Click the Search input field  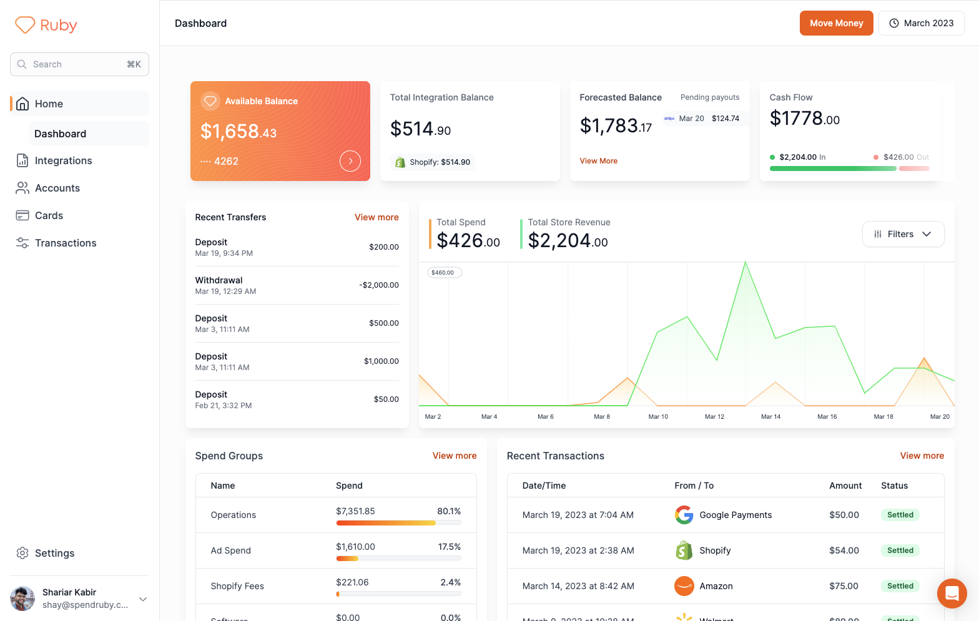[79, 64]
